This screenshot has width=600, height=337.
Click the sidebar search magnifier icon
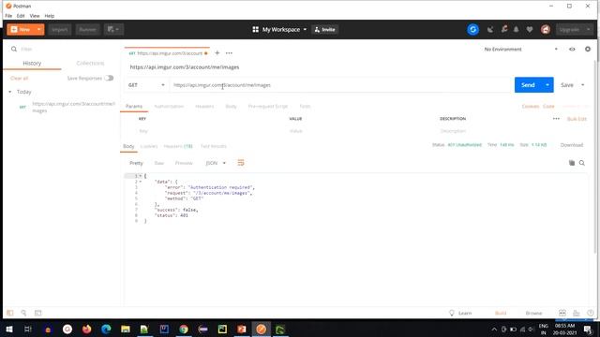[x=14, y=49]
